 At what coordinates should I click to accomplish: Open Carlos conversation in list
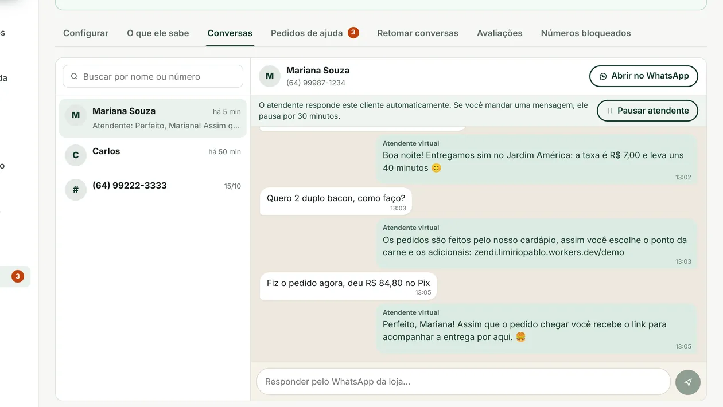coord(153,155)
